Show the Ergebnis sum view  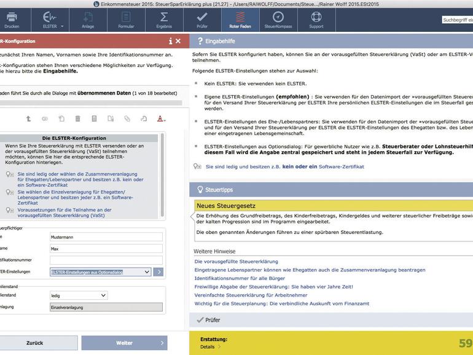pos(164,20)
